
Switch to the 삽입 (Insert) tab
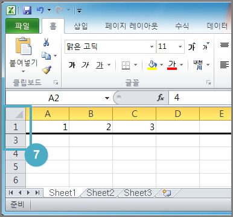point(81,26)
